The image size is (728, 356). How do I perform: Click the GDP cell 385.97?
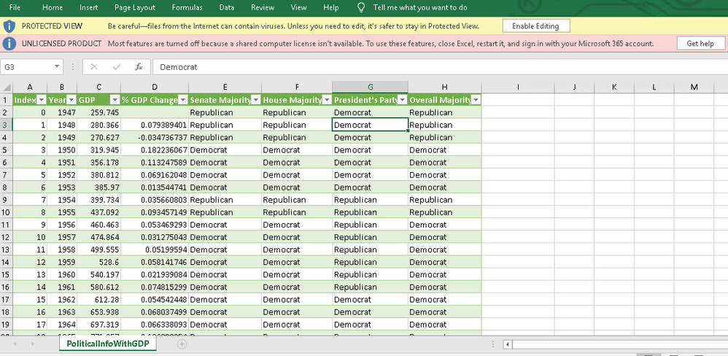pyautogui.click(x=99, y=187)
